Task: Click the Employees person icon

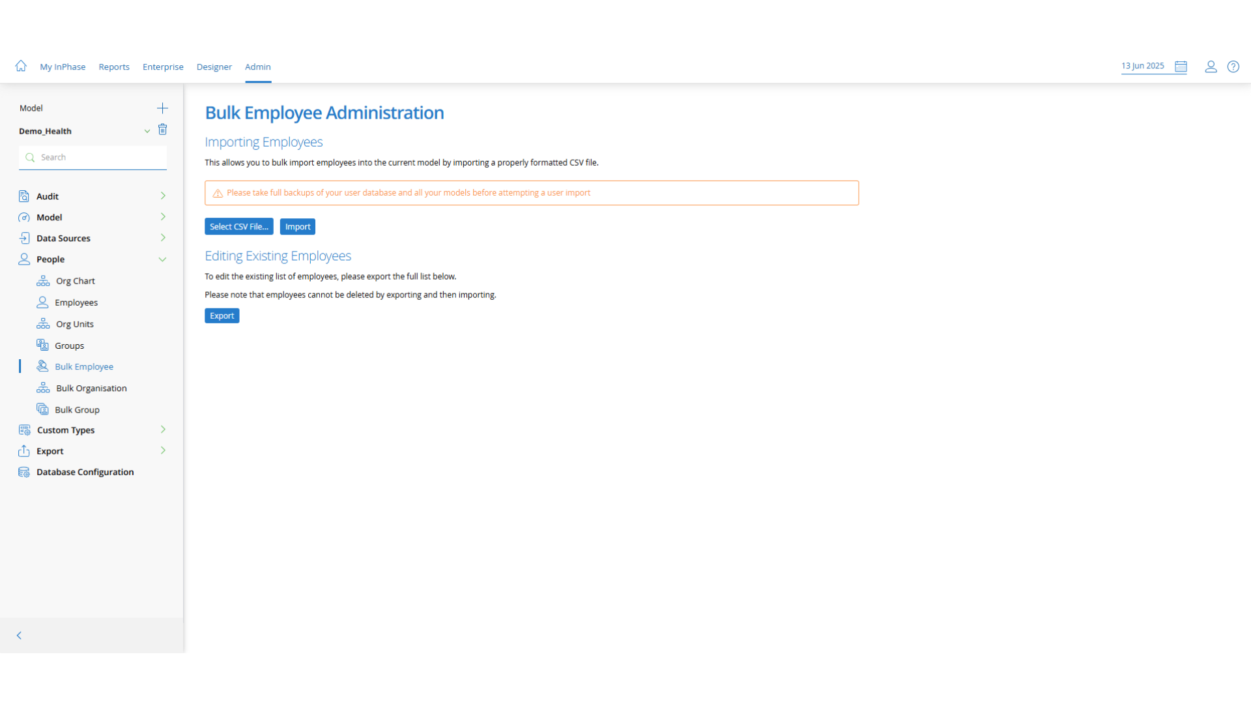Action: click(x=42, y=302)
